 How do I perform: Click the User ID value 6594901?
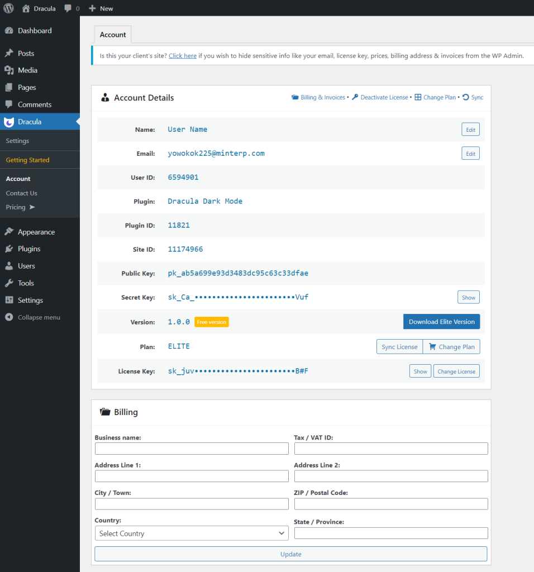183,177
